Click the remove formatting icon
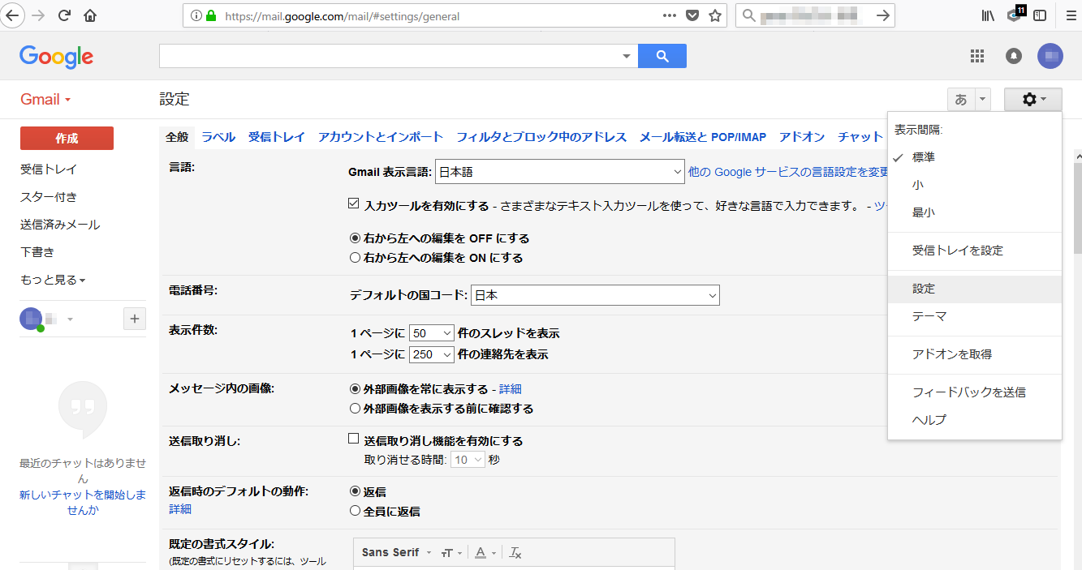This screenshot has width=1082, height=570. click(515, 552)
